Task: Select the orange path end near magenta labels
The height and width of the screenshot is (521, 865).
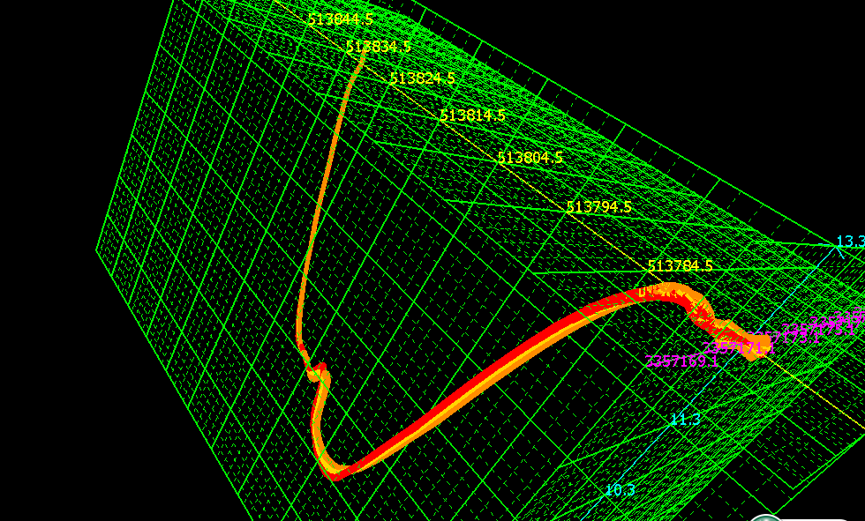Action: click(x=757, y=342)
